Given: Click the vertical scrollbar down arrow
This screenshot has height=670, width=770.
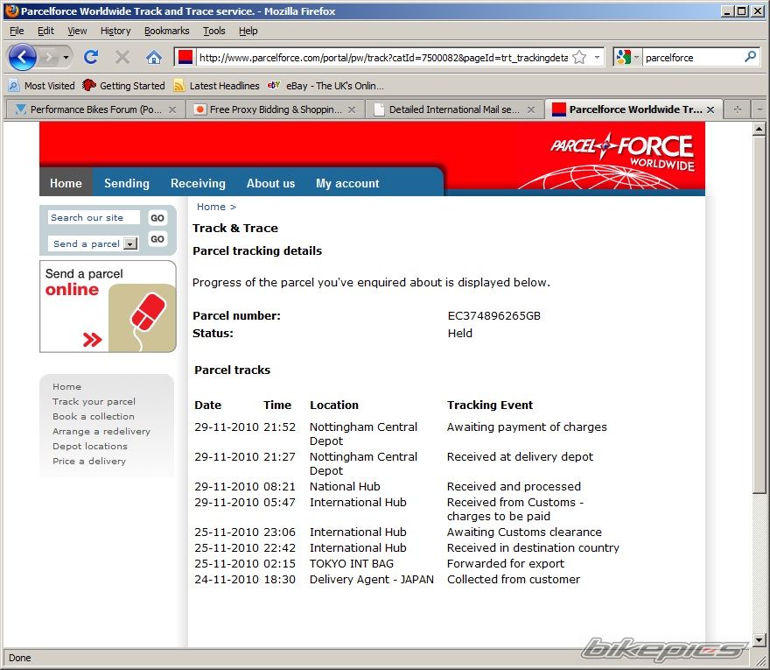Looking at the screenshot, I should pos(759,640).
